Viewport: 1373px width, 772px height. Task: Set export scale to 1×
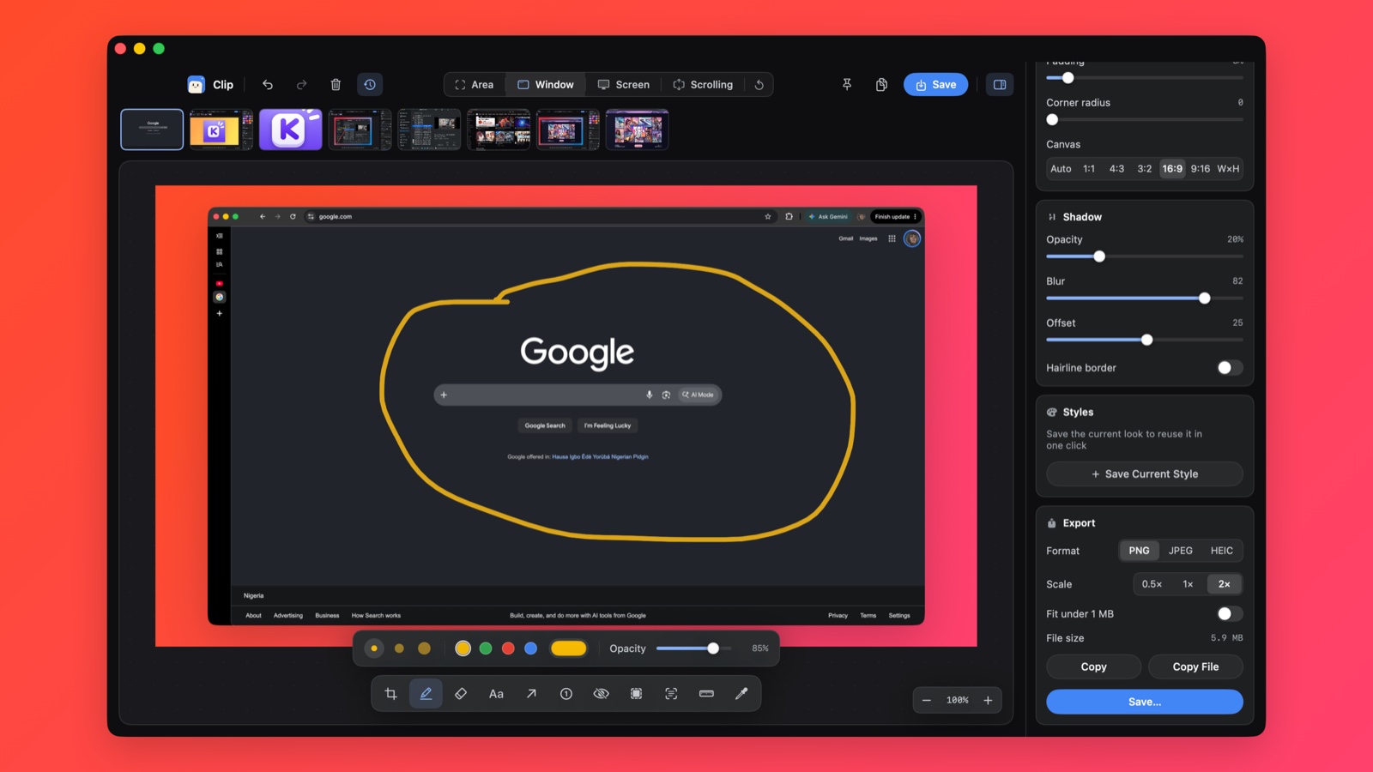tap(1188, 584)
